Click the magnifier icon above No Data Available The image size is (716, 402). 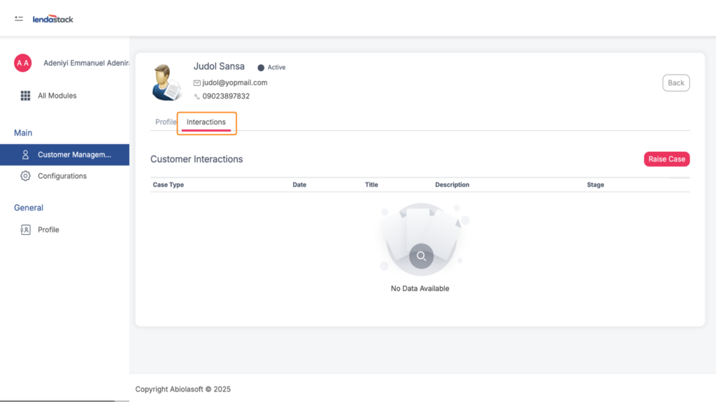(x=421, y=256)
